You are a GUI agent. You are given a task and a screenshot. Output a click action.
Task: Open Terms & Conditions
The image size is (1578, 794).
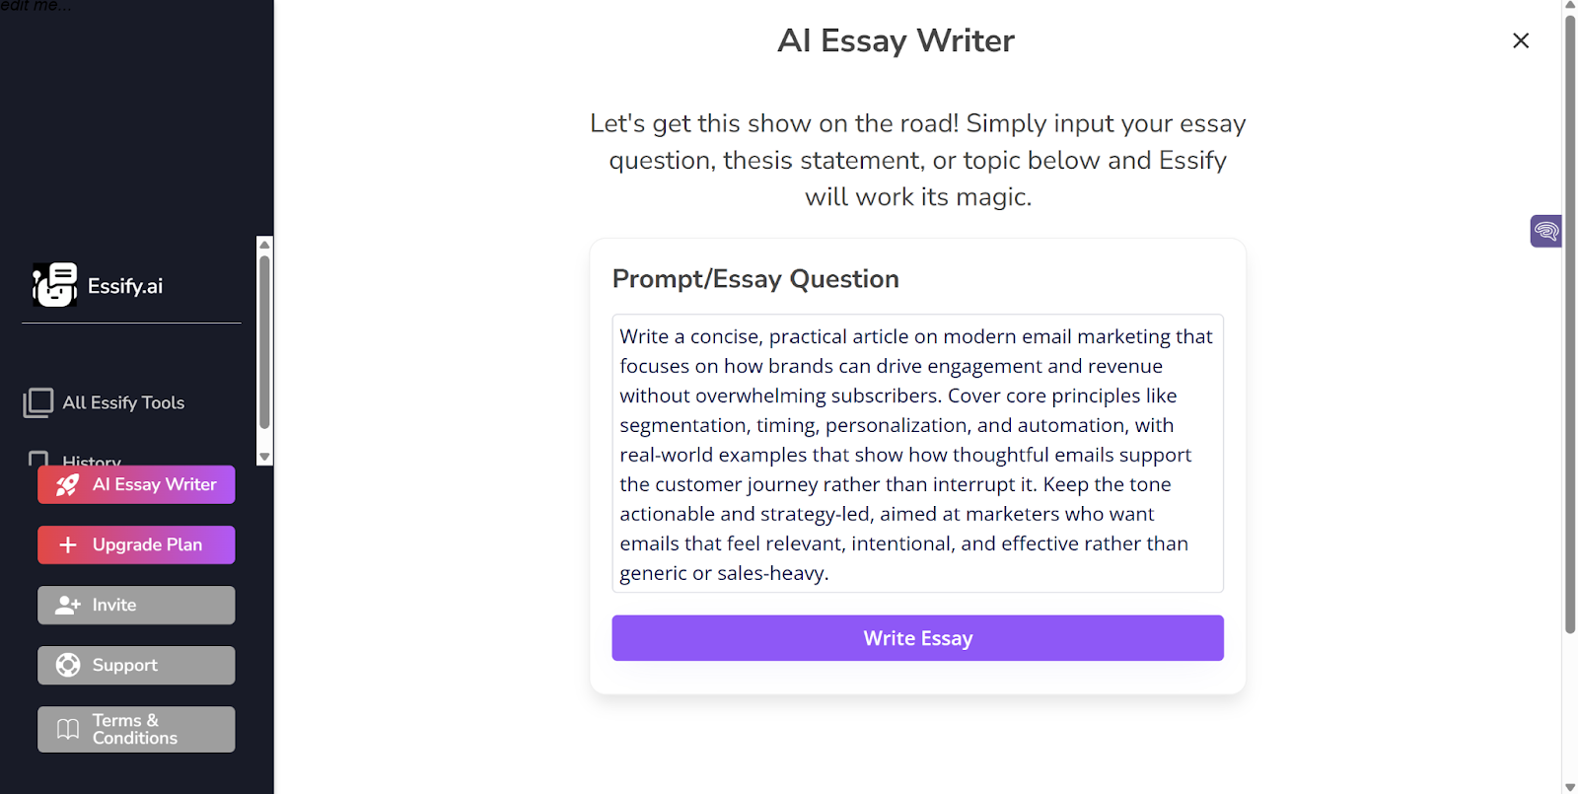coord(135,729)
